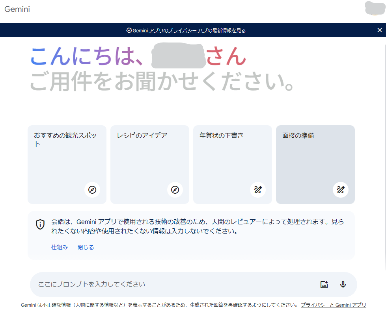Upload an image with the picture icon

pos(324,285)
